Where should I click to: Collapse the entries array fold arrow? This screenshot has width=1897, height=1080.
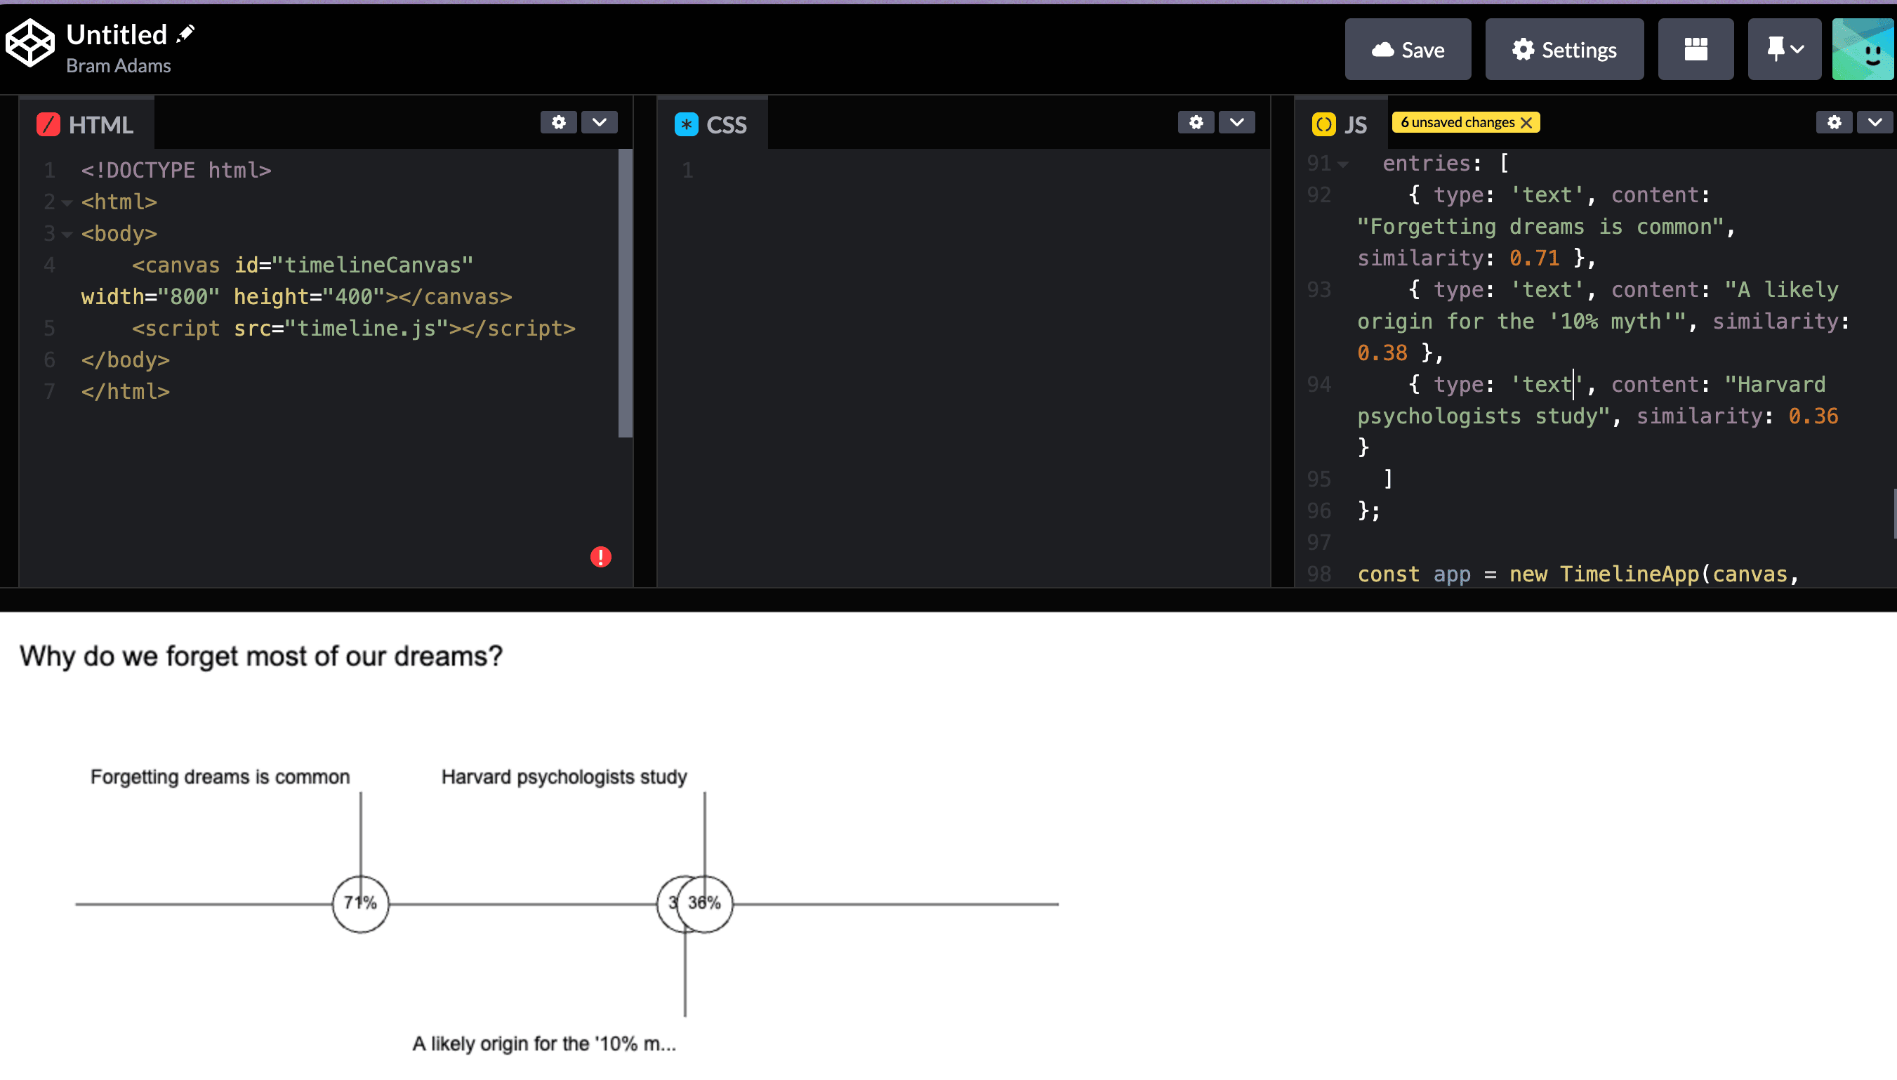[x=1342, y=165]
